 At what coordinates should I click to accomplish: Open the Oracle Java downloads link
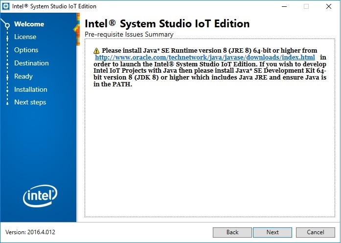coord(205,57)
